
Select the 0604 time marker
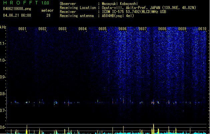(82, 29)
